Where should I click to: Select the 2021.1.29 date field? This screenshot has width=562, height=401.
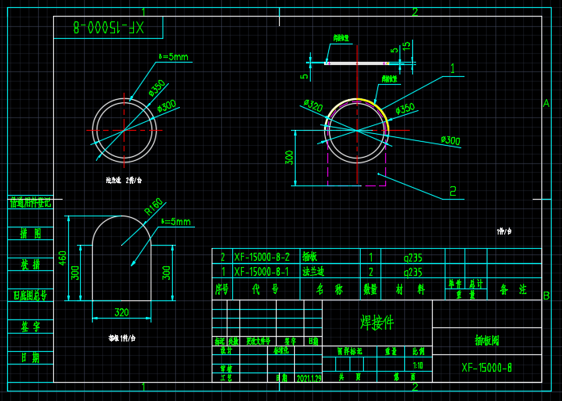coord(309,378)
